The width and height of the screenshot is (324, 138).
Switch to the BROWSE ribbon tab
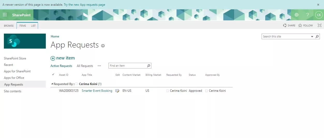pos(9,26)
